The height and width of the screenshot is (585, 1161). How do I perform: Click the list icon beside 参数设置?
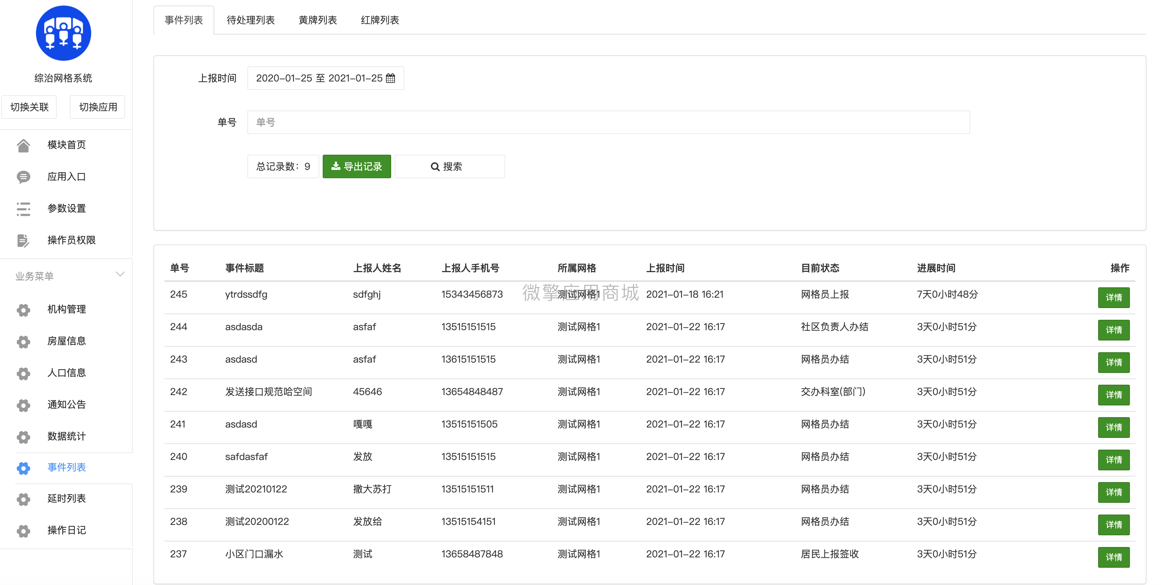click(x=23, y=209)
